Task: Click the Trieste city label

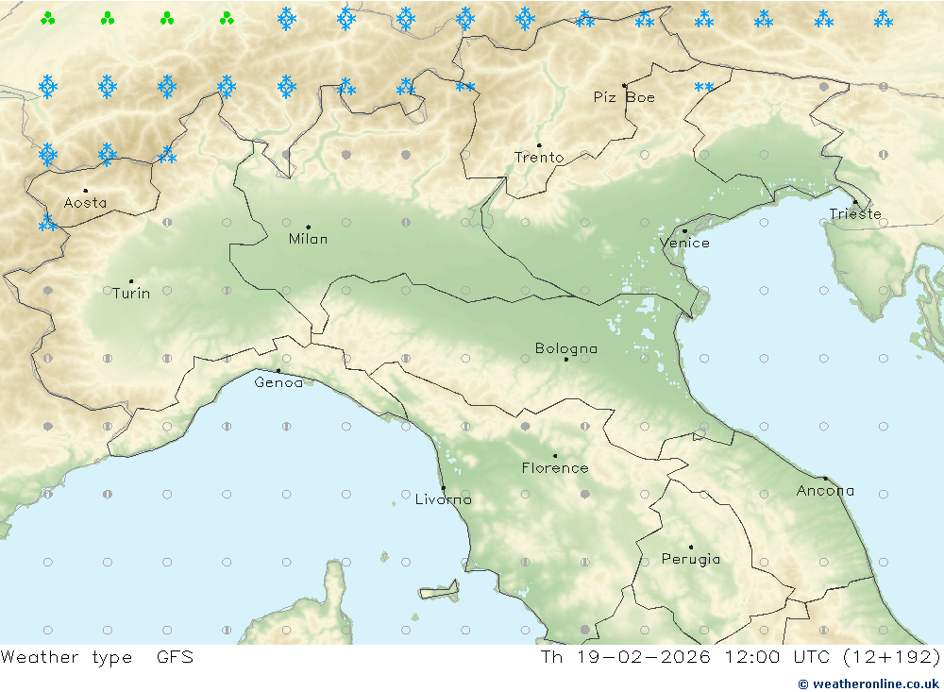Action: [x=855, y=214]
